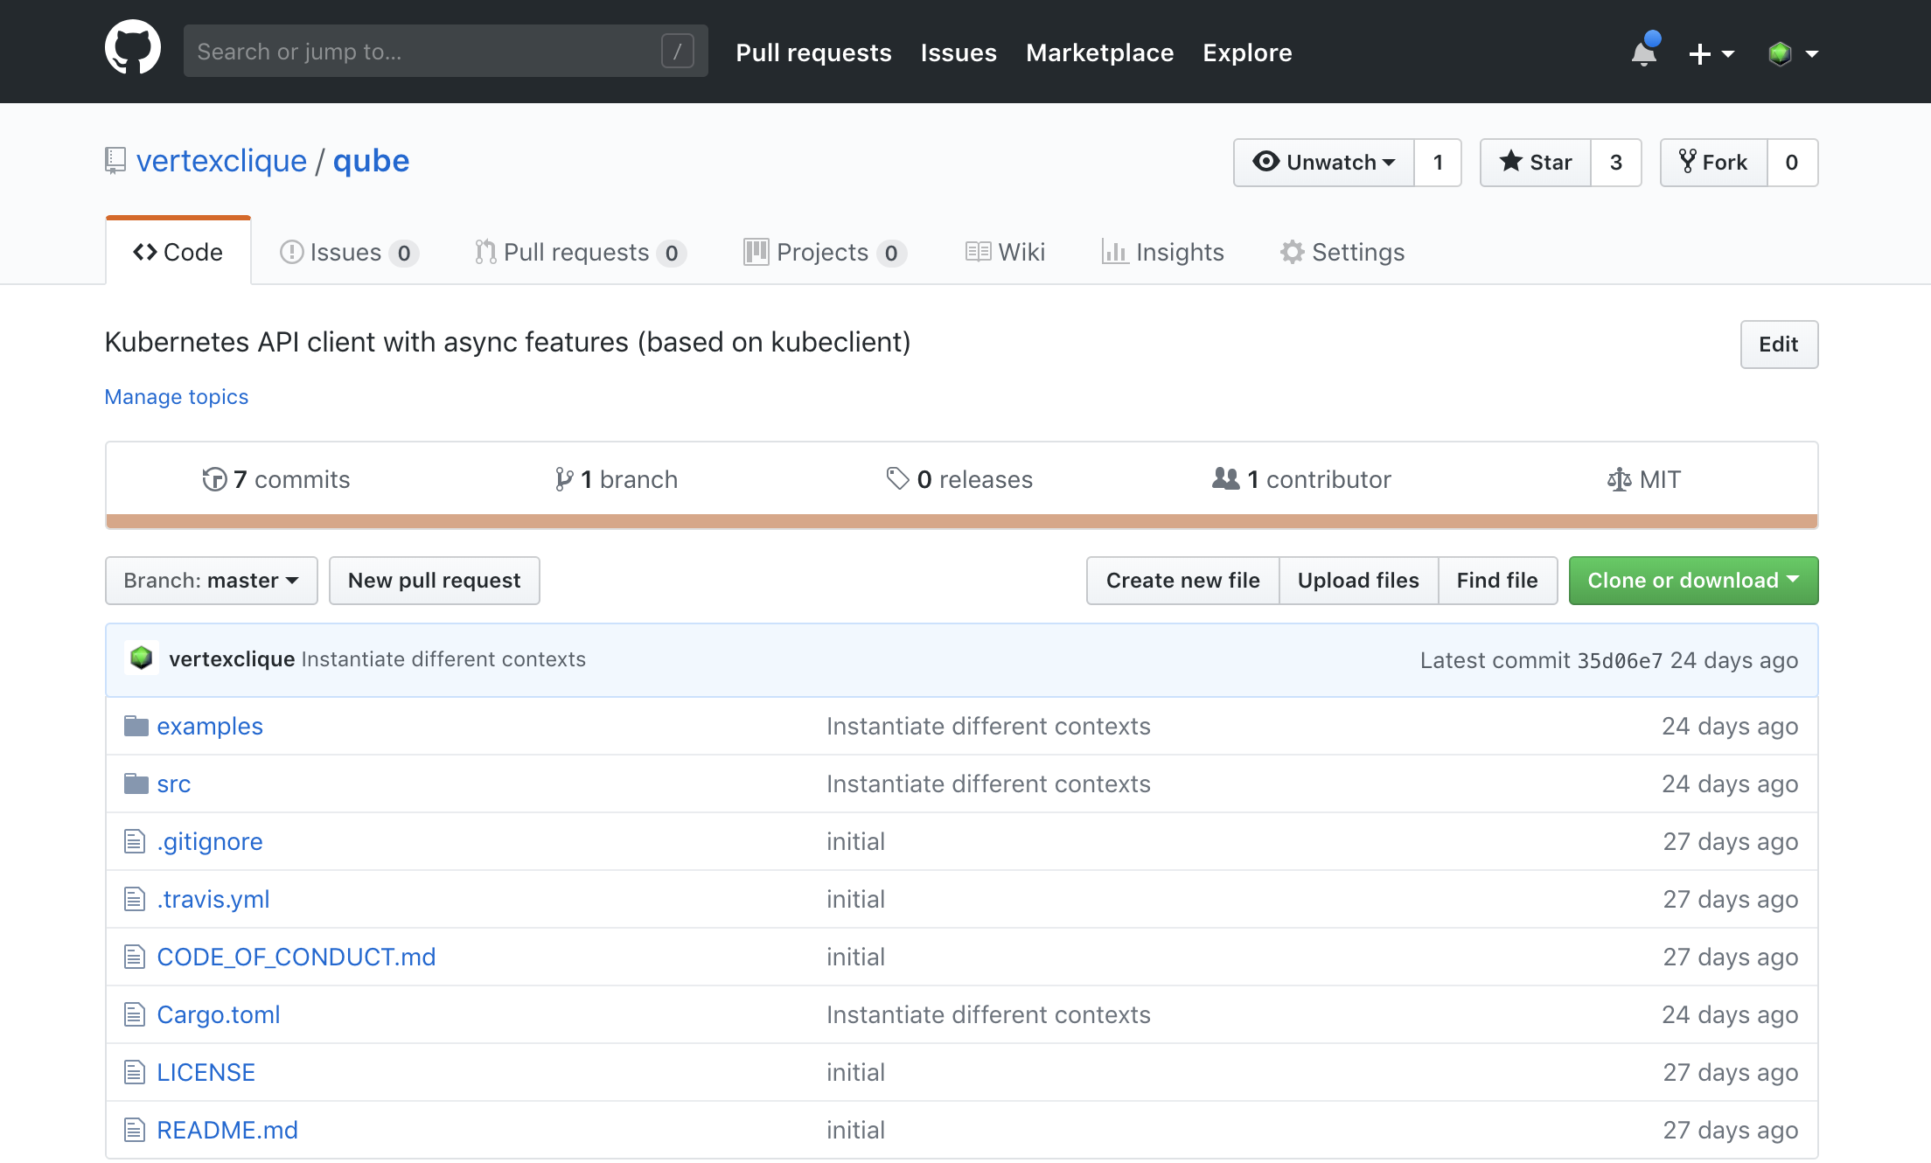Click the GitHub Octocat logo

click(133, 49)
